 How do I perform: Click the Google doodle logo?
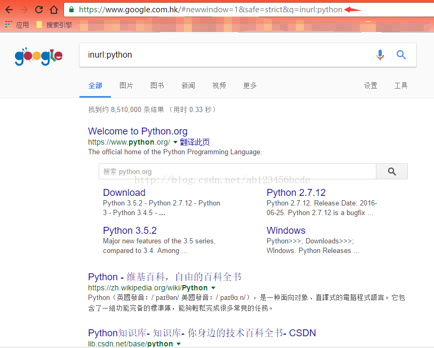(38, 56)
